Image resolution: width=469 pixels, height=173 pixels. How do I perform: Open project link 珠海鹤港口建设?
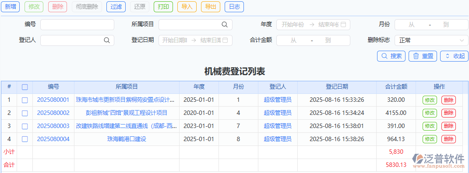point(127,139)
